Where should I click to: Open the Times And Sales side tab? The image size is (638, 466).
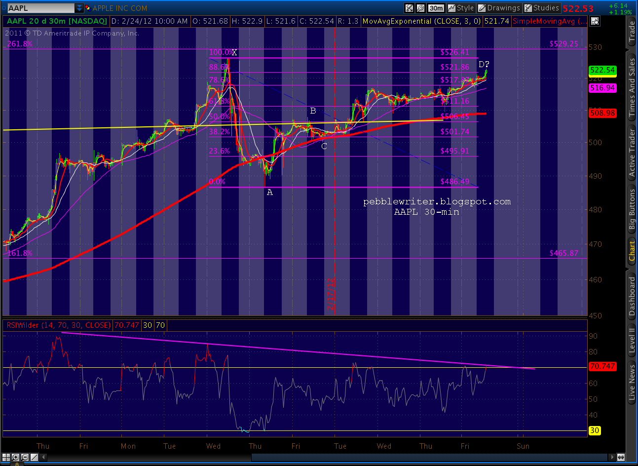click(x=632, y=88)
